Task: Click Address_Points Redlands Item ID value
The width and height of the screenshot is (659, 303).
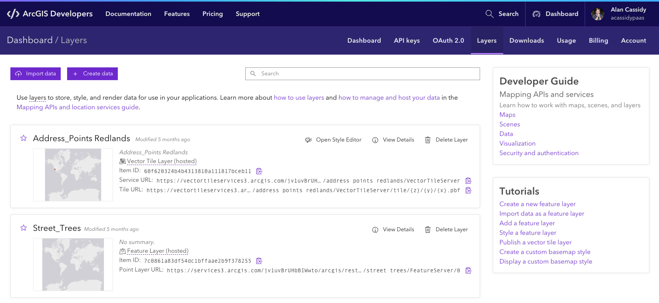Action: tap(198, 171)
